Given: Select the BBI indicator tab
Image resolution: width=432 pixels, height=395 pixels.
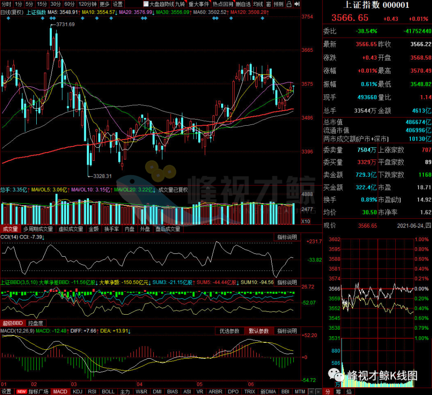Looking at the screenshot, I should click(285, 392).
